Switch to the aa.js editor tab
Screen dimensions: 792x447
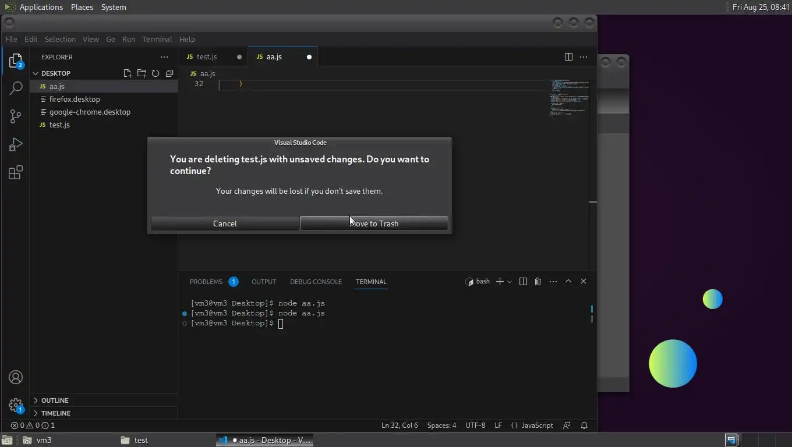(282, 56)
